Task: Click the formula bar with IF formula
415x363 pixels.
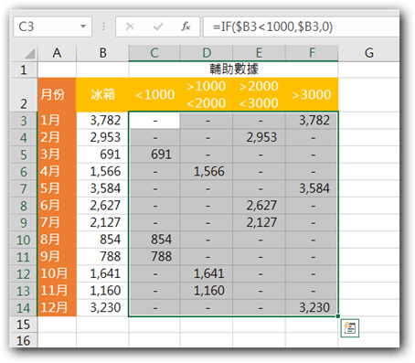Action: [301, 27]
